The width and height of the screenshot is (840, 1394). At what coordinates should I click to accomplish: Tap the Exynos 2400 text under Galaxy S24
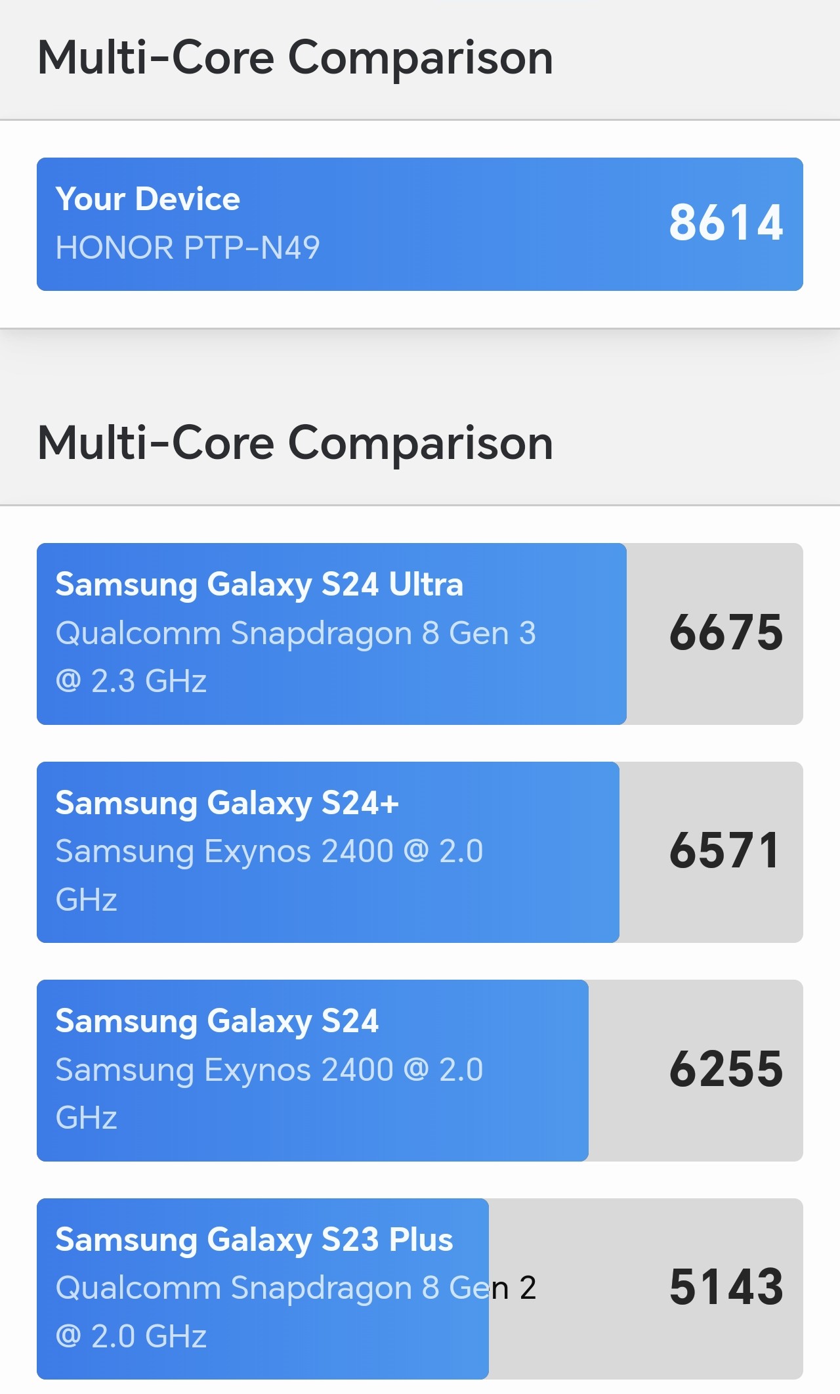(x=269, y=1070)
